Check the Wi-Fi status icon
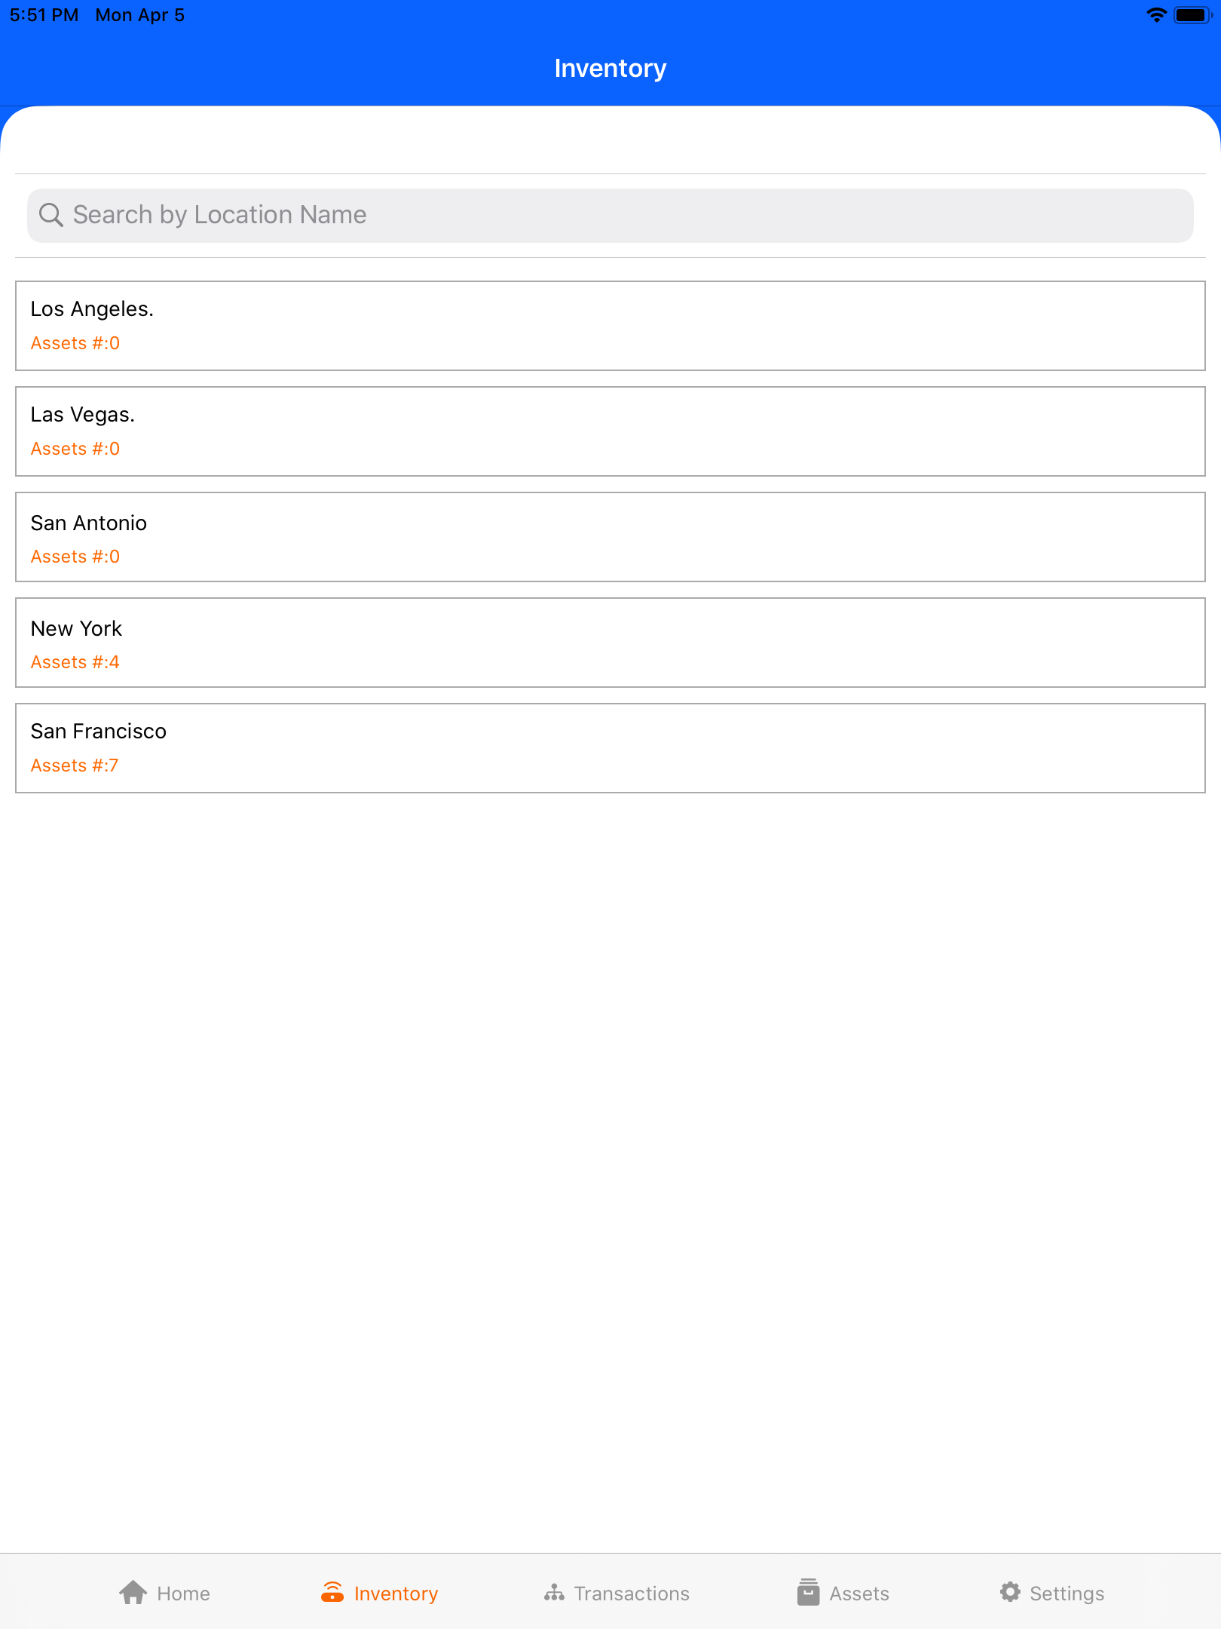 1156,15
